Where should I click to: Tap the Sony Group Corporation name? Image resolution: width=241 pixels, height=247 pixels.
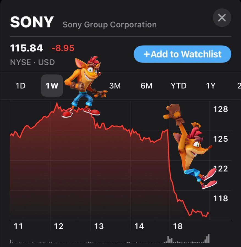[110, 25]
